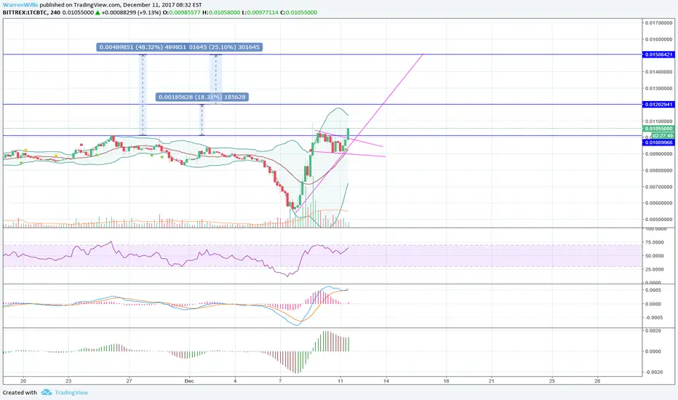Click the 0.01300000 price axis label
Image resolution: width=678 pixels, height=400 pixels.
(x=658, y=88)
